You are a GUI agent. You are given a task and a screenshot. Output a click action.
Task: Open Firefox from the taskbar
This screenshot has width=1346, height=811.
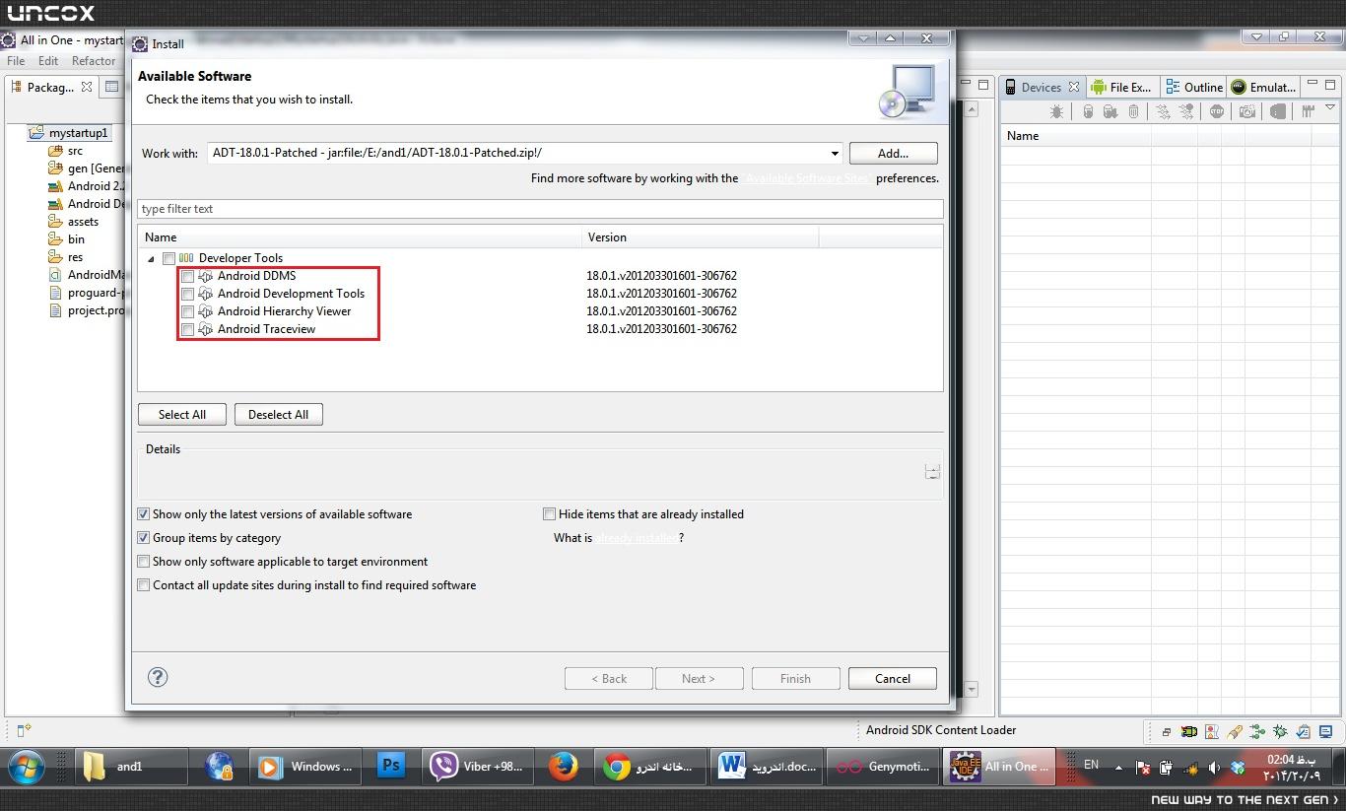pos(564,767)
